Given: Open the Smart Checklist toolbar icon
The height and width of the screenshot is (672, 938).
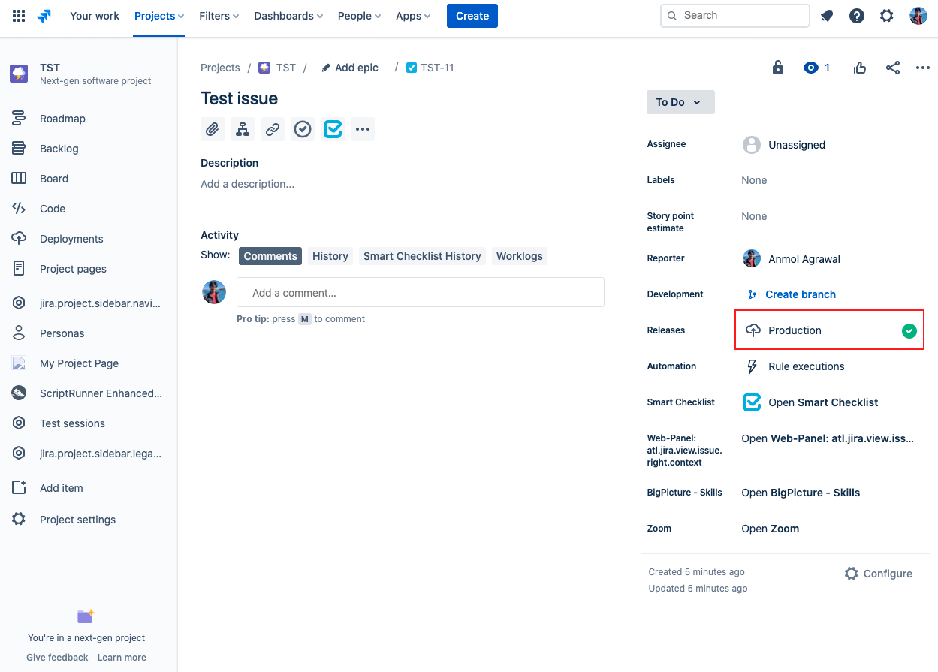Looking at the screenshot, I should click(x=333, y=129).
